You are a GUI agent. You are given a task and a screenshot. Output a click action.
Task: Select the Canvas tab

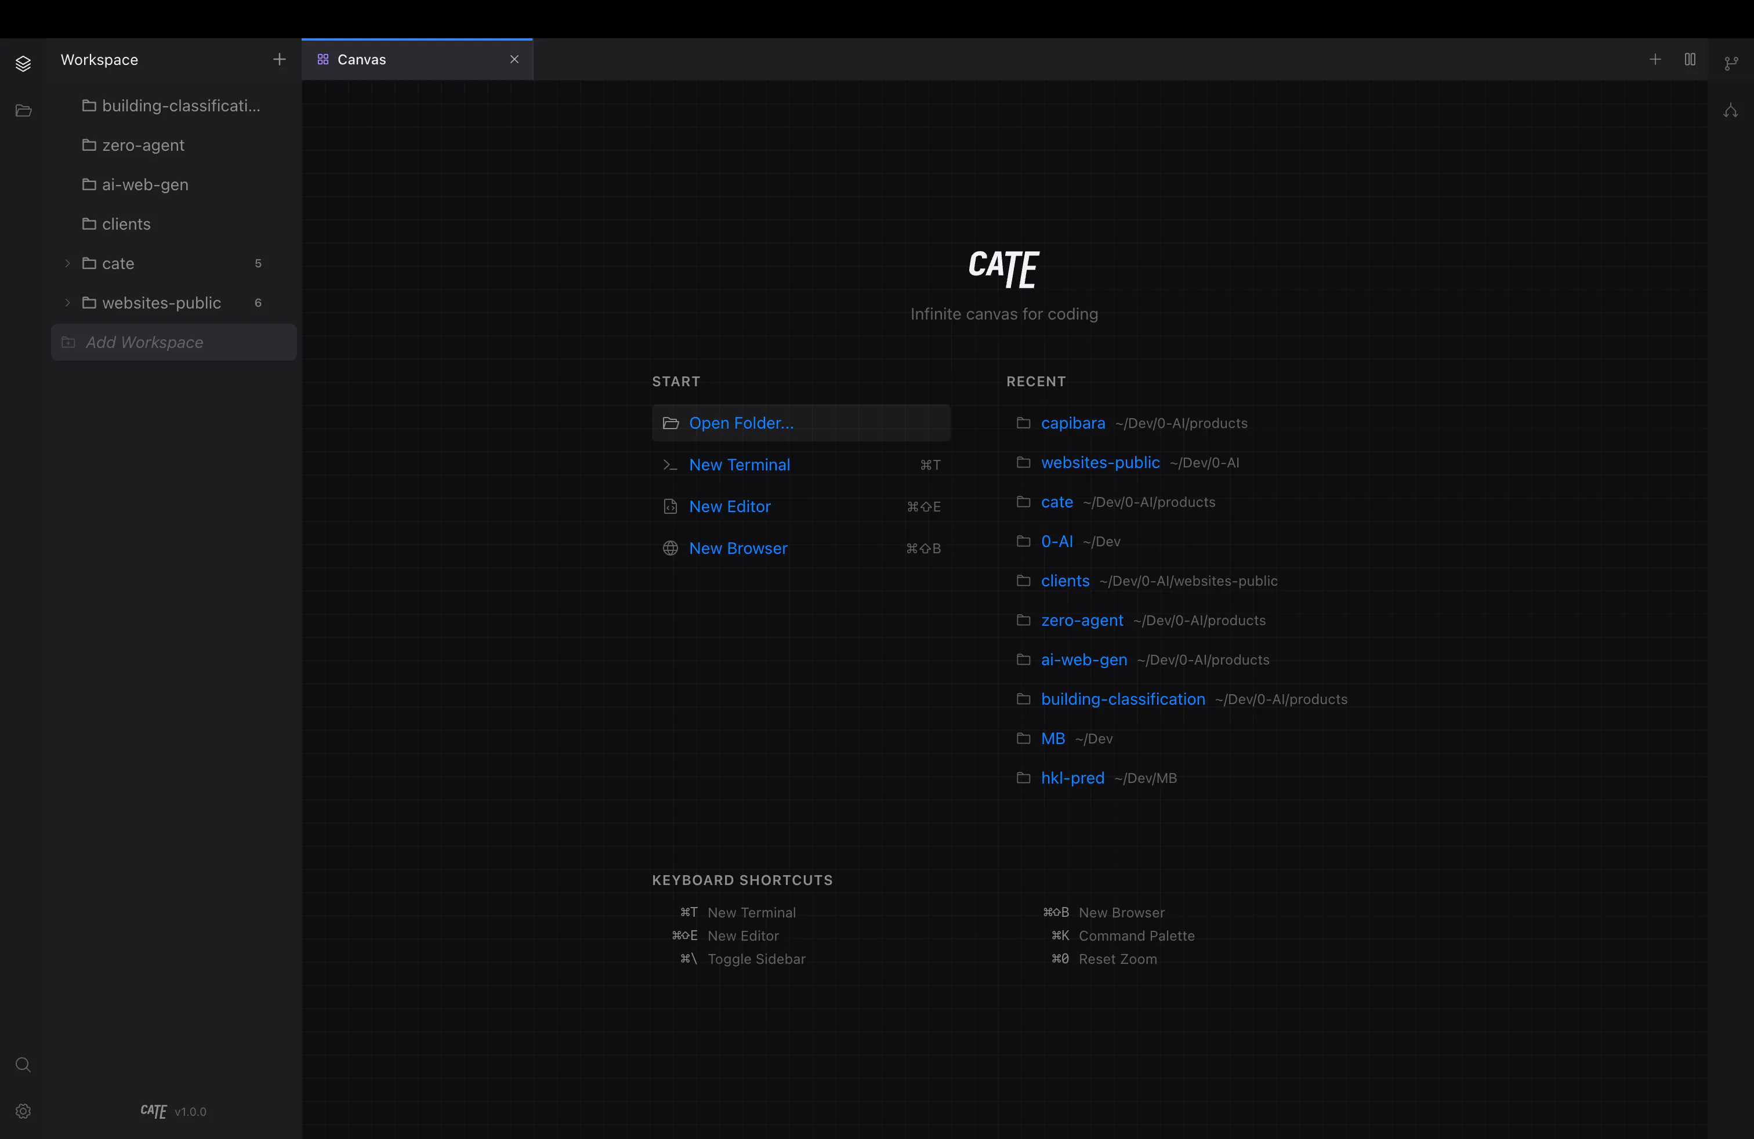point(417,60)
